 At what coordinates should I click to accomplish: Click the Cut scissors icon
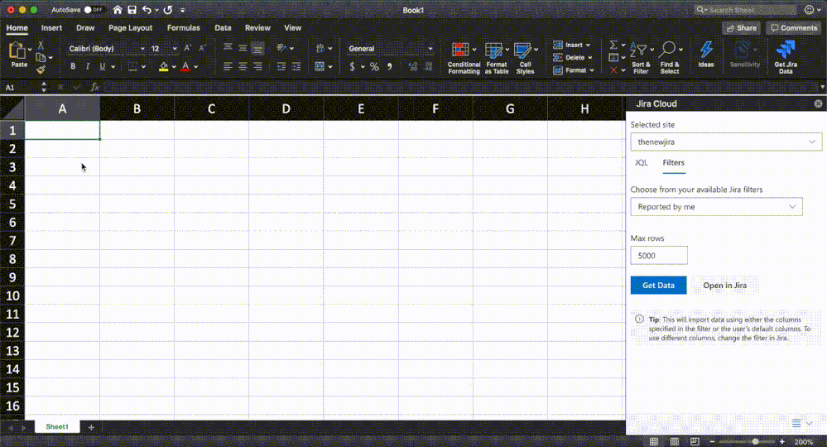pyautogui.click(x=41, y=46)
